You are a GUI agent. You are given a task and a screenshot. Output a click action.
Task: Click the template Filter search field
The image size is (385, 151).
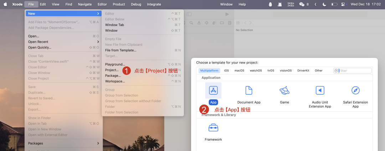click(x=353, y=71)
